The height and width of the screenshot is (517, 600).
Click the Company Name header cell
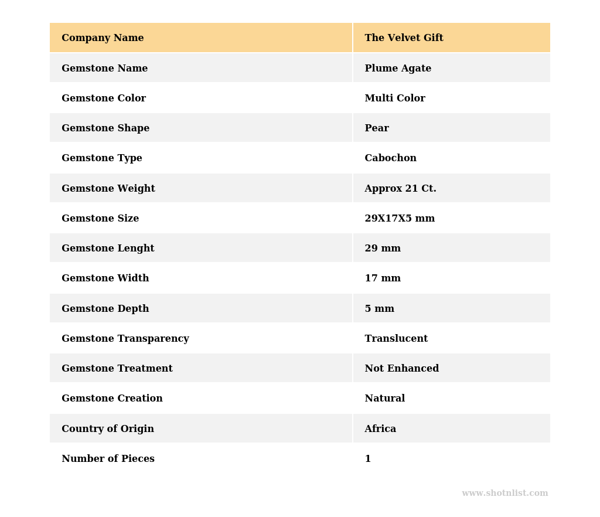103,38
